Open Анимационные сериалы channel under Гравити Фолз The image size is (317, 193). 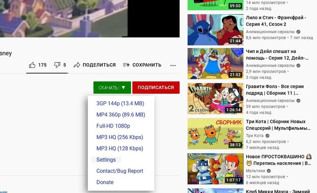pos(270,101)
